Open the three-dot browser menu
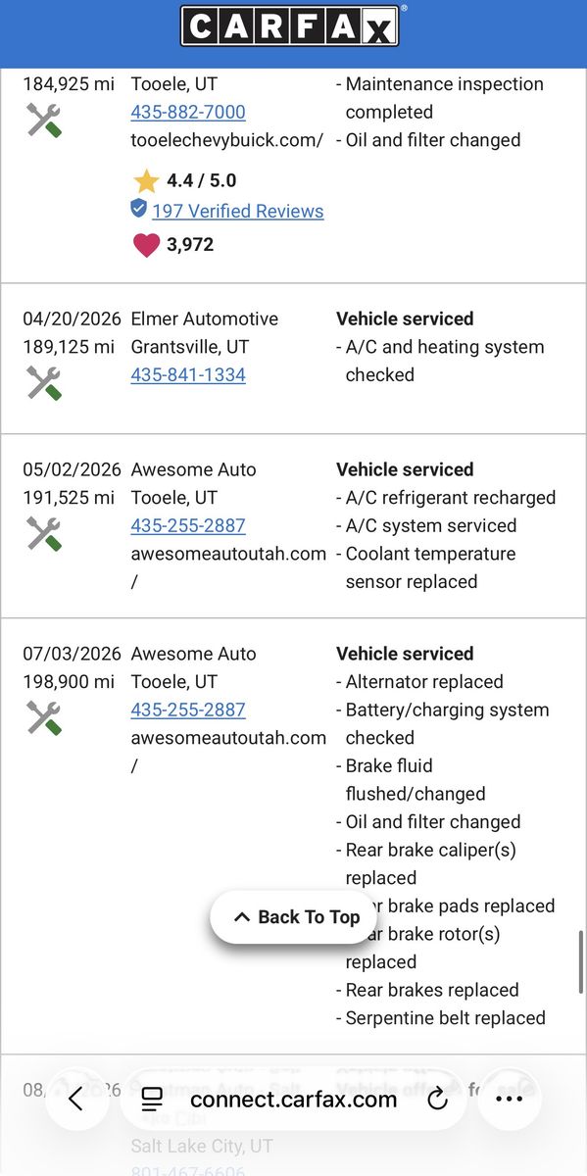 [x=510, y=1100]
